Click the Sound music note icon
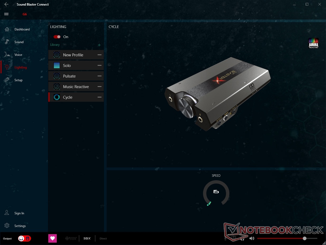This screenshot has width=326, height=245. [x=7, y=42]
